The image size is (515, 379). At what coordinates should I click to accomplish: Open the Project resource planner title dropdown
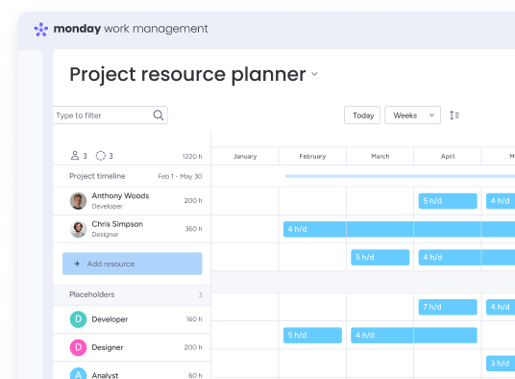pos(314,74)
